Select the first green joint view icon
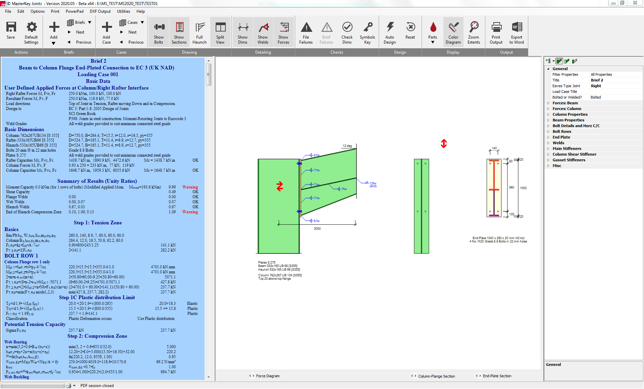Image resolution: width=644 pixels, height=389 pixels. (559, 61)
